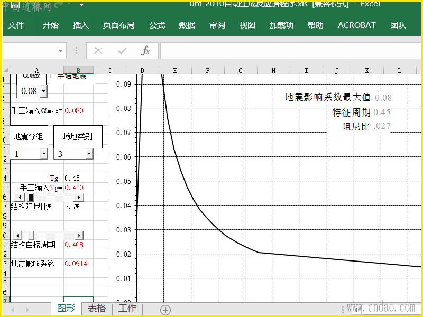Viewport: 423px width, 317px height.
Task: Click chart text 特征周期 0.45
Action: (362, 112)
